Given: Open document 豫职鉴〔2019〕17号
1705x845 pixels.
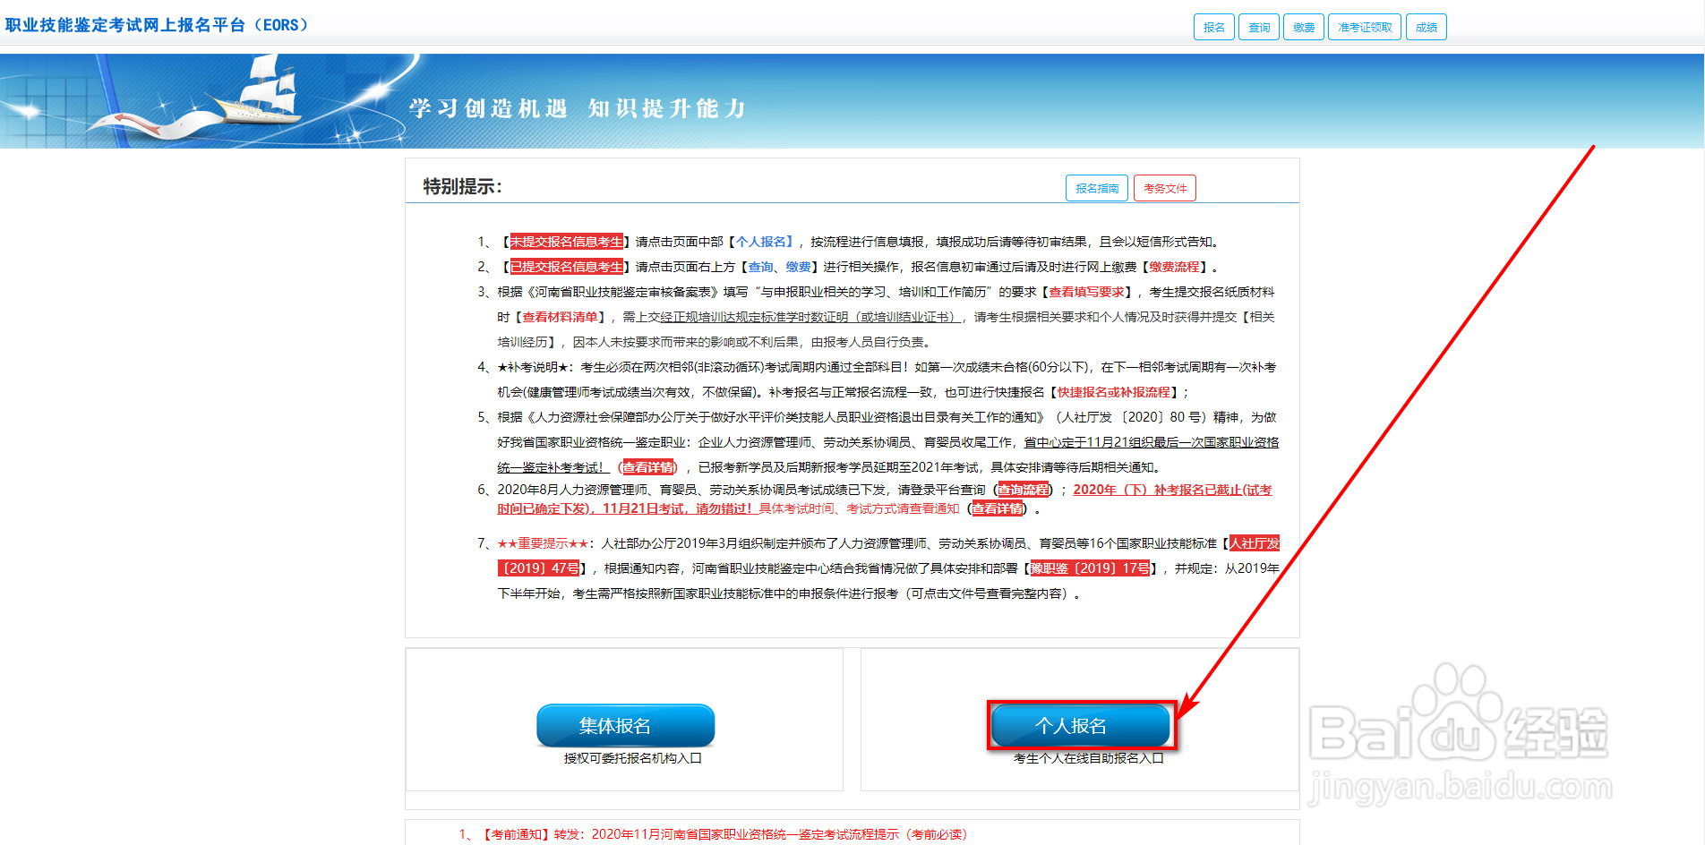Looking at the screenshot, I should [x=1092, y=568].
